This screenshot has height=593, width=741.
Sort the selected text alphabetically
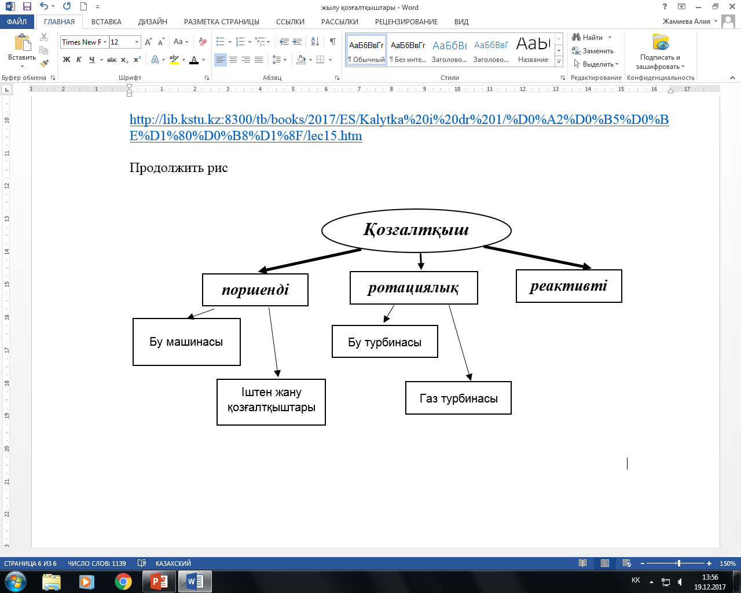315,42
